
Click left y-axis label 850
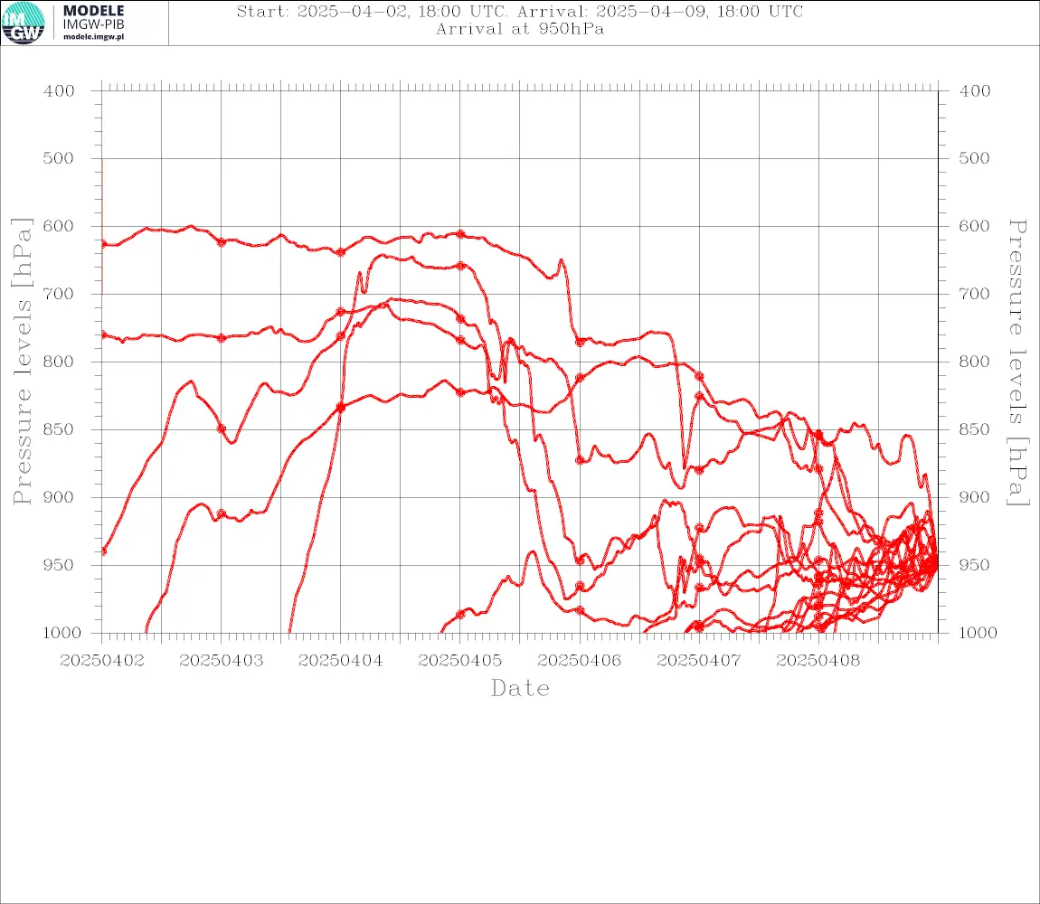tap(60, 429)
